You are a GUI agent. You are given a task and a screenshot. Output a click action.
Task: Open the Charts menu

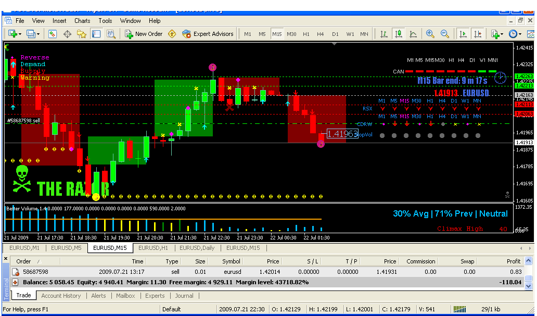tap(82, 21)
